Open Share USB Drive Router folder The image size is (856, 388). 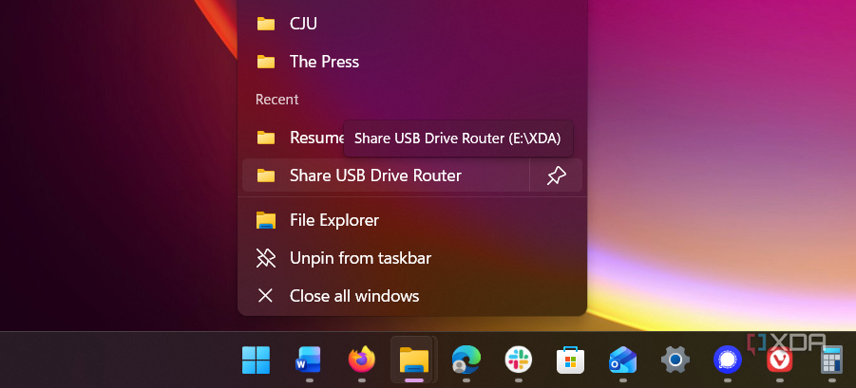click(386, 176)
